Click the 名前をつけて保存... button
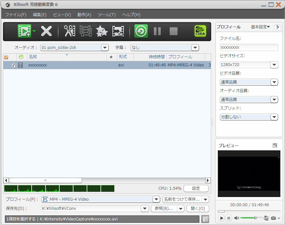The image size is (285, 225). coord(182,199)
